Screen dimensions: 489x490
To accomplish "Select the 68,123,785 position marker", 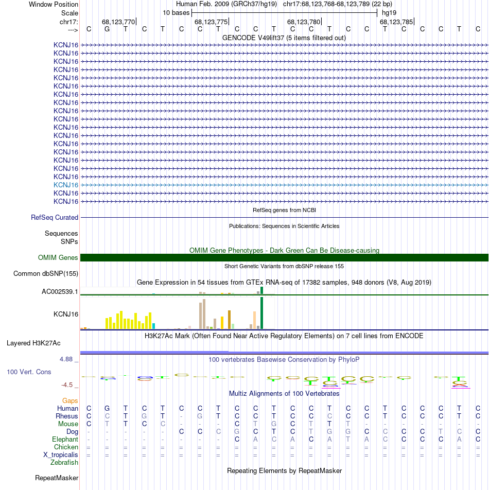I will [x=396, y=22].
